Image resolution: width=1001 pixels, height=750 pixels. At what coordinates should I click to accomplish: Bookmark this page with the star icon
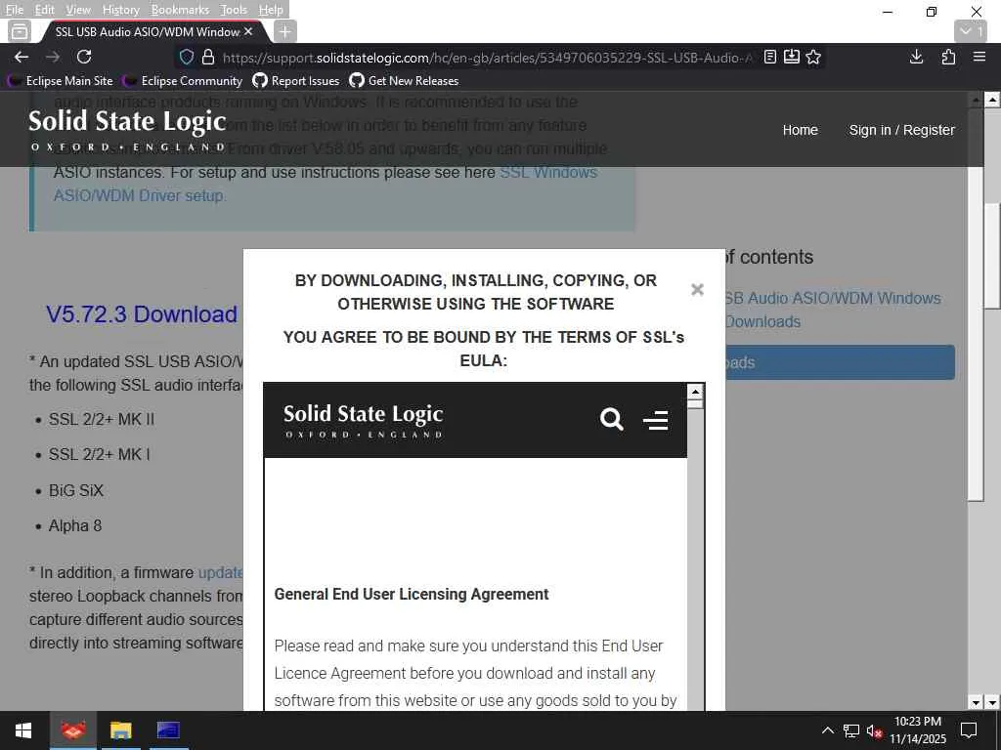812,57
